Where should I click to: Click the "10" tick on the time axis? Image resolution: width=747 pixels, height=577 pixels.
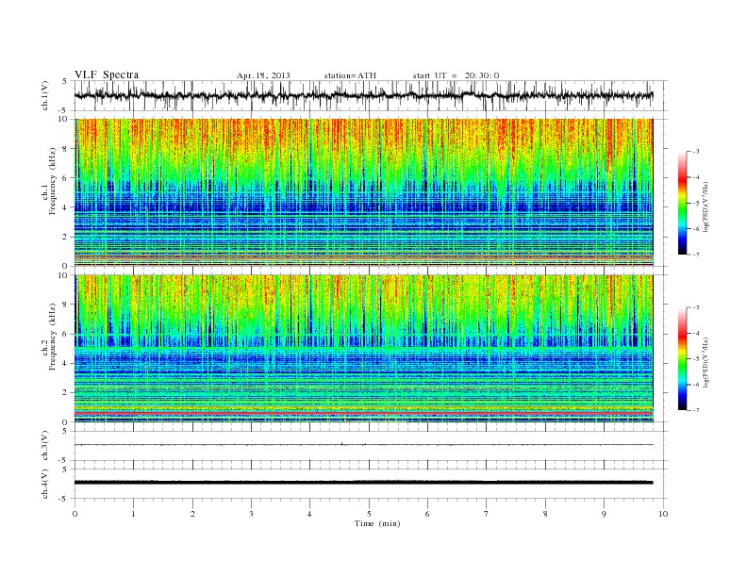pos(663,514)
